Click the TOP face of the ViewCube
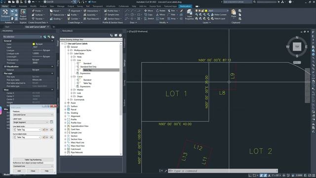 coord(297,46)
